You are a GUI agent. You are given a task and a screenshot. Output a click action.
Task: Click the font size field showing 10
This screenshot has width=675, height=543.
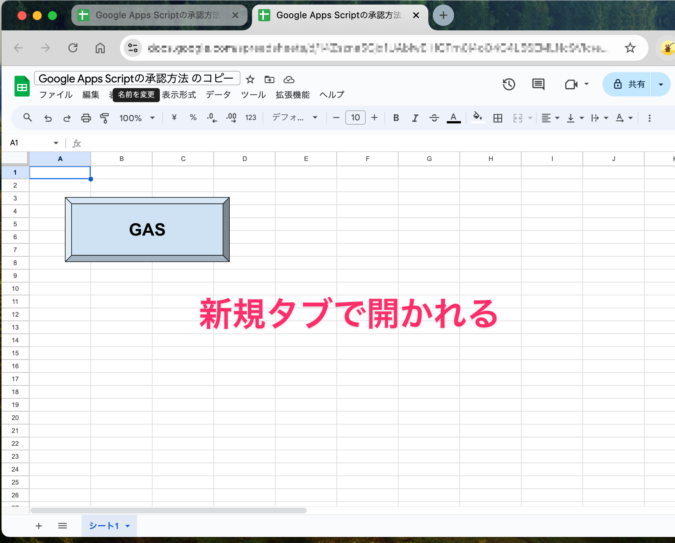pos(355,118)
